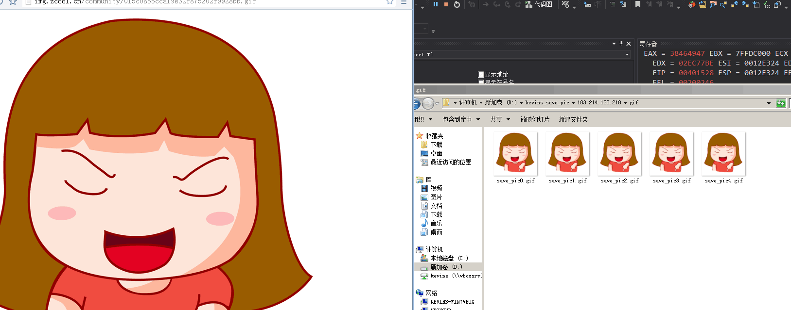Select the save_pic4.gif thumbnail
Image resolution: width=791 pixels, height=310 pixels.
(723, 154)
